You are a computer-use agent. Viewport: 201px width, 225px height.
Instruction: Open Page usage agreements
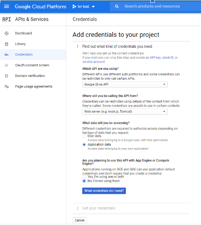coord(33,86)
